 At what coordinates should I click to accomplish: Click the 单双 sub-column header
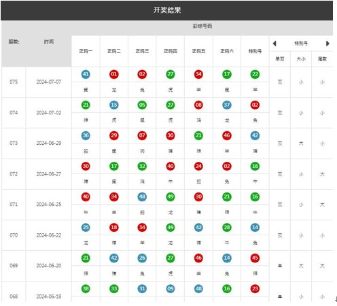tap(280, 59)
